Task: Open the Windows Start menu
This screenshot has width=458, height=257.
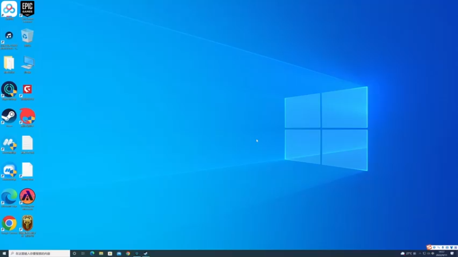Action: click(x=4, y=254)
